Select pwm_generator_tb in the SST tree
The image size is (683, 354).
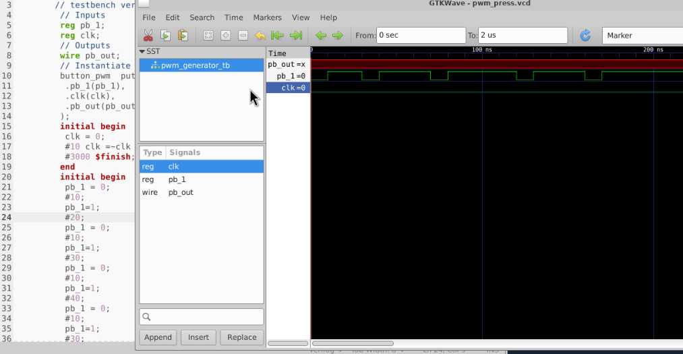[195, 65]
